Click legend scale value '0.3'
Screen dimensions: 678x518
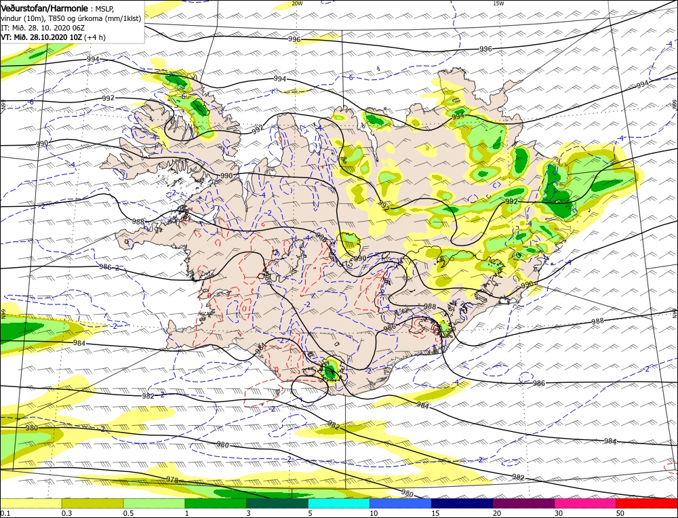pyautogui.click(x=66, y=513)
